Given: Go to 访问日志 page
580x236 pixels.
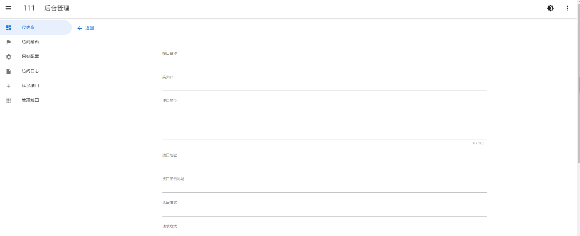Looking at the screenshot, I should pyautogui.click(x=36, y=71).
